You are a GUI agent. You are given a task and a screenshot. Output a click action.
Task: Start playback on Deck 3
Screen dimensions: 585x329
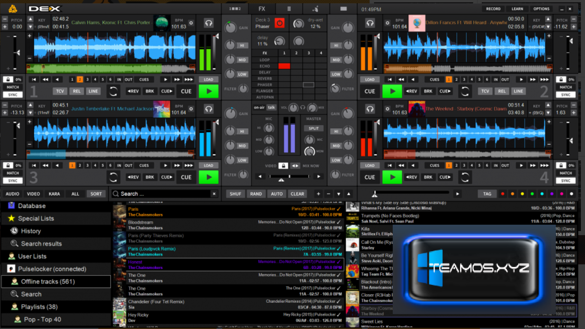tap(209, 177)
